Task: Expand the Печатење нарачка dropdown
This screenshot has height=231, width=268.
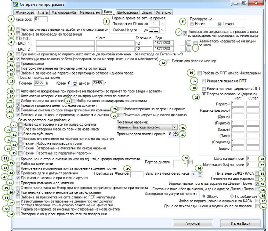Action: 175,127
